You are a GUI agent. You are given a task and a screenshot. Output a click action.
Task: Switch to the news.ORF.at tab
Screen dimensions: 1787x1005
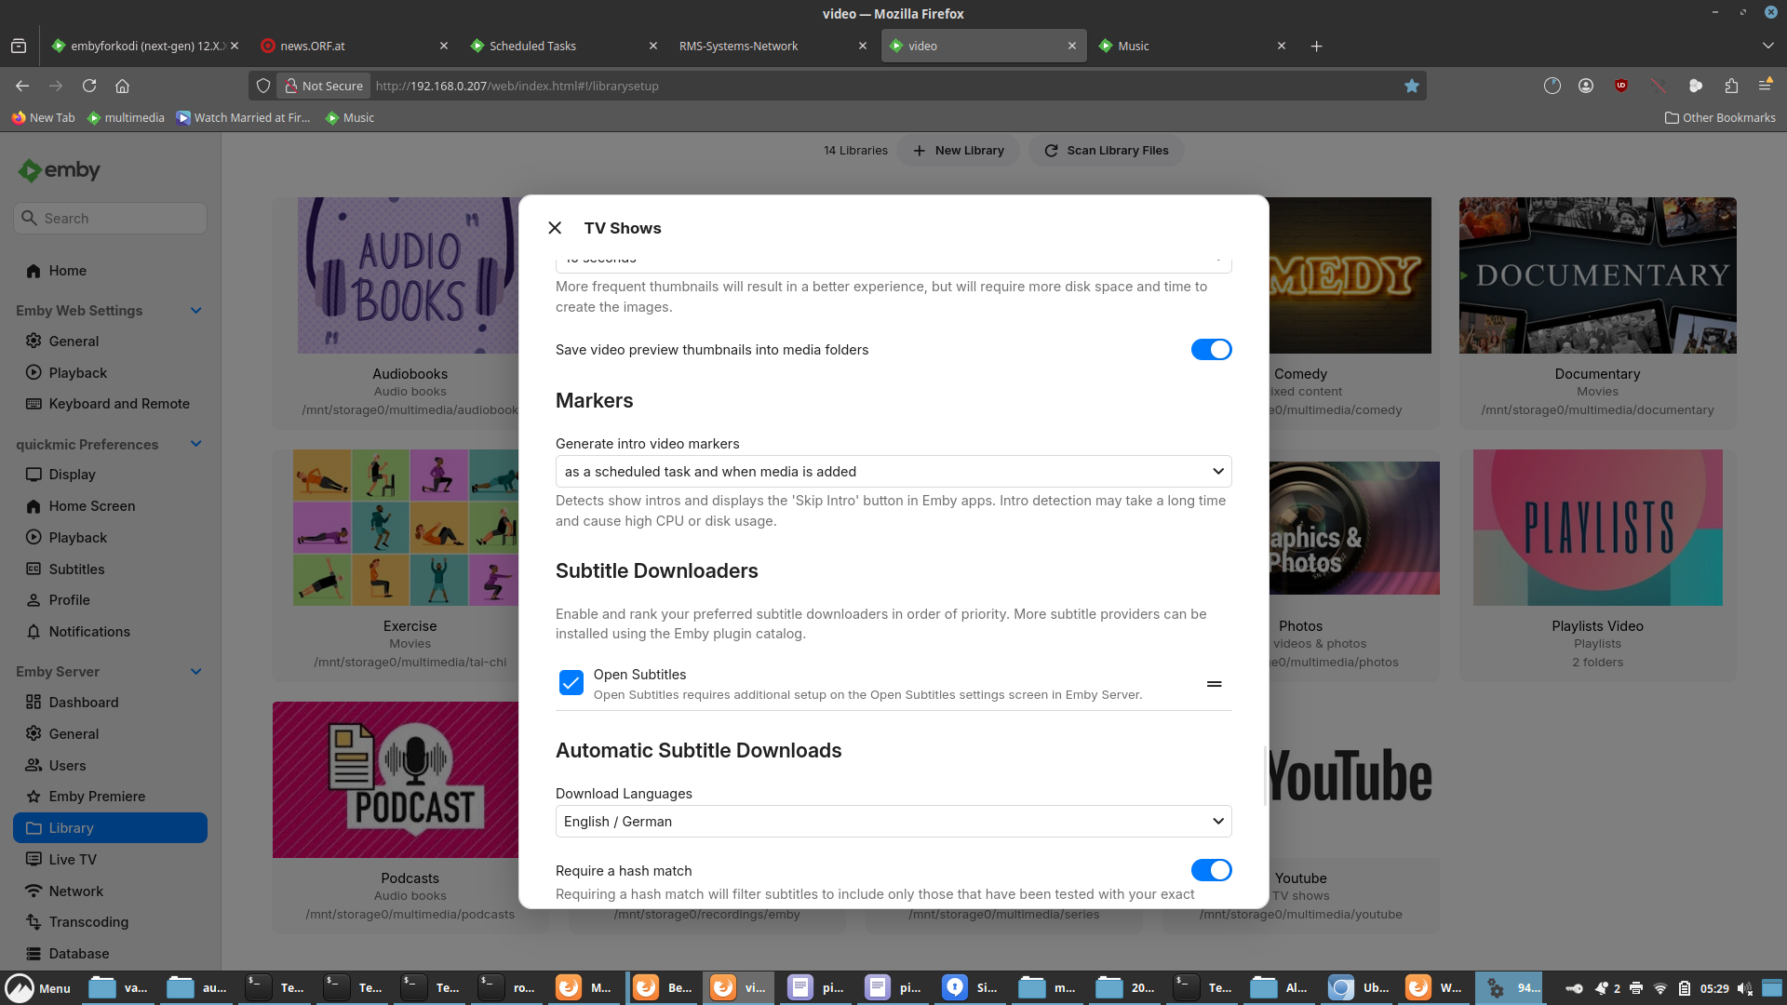[354, 46]
